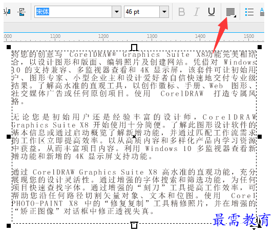Click the top text flow tab of frame
The width and height of the screenshot is (275, 236).
[x=134, y=47]
